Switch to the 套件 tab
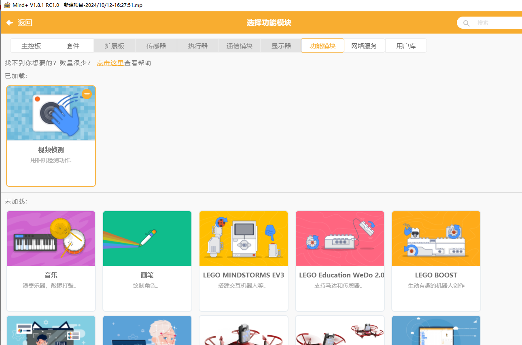The width and height of the screenshot is (522, 345). click(x=73, y=46)
